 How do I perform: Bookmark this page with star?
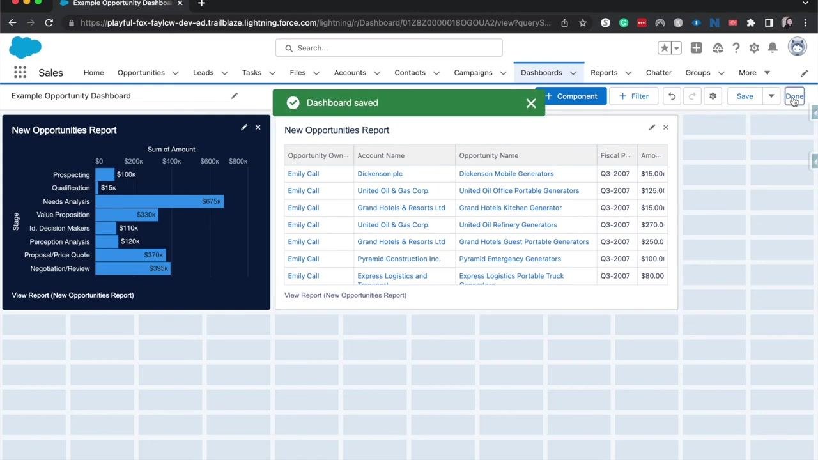583,23
